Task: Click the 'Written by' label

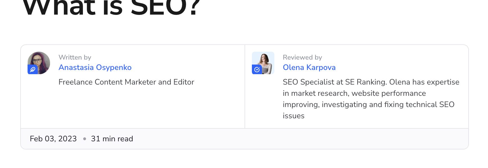Action: [75, 57]
